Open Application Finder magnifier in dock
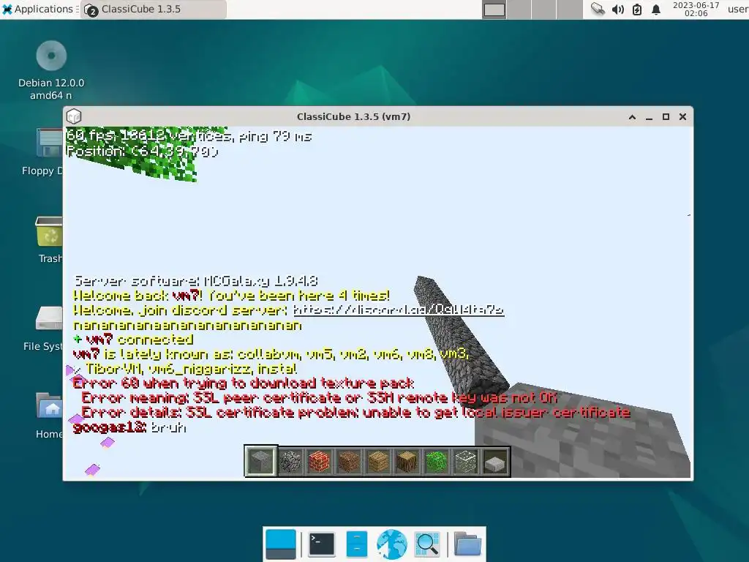The height and width of the screenshot is (562, 749). tap(427, 544)
